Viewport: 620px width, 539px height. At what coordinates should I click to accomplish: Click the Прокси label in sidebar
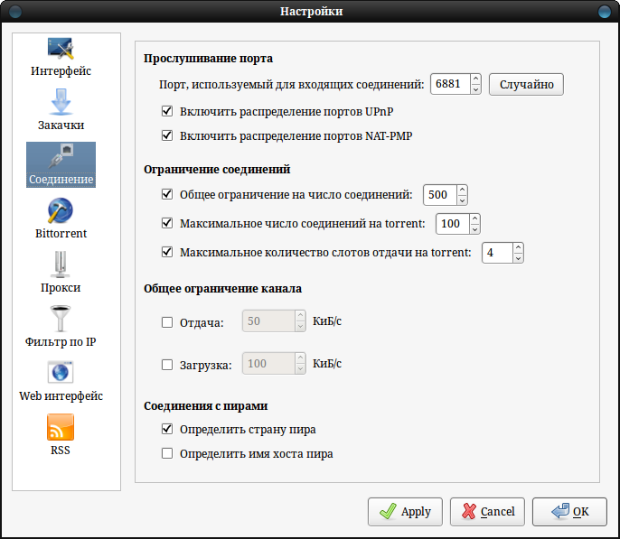pos(61,287)
